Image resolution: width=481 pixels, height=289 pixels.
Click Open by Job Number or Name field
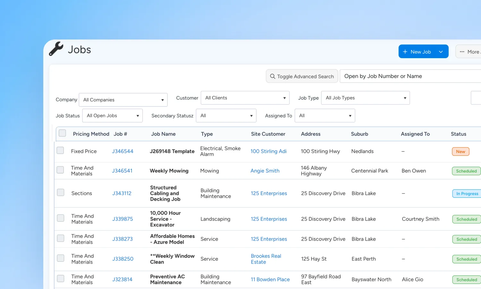pos(410,76)
